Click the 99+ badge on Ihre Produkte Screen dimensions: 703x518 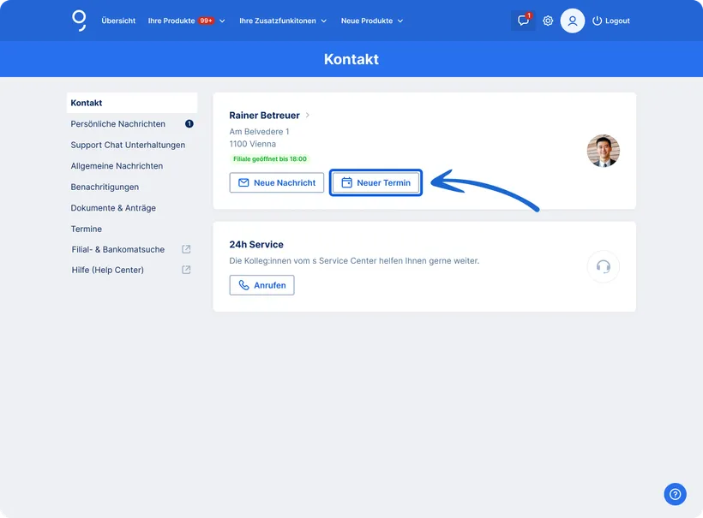click(x=207, y=21)
